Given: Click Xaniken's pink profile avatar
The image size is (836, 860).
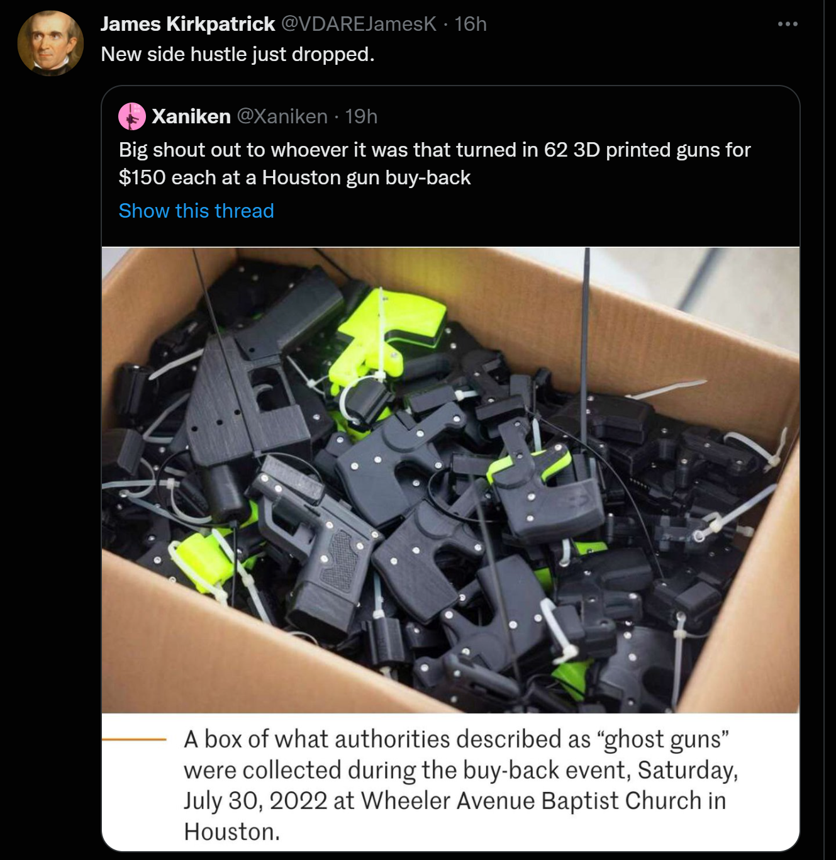Looking at the screenshot, I should click(x=132, y=116).
